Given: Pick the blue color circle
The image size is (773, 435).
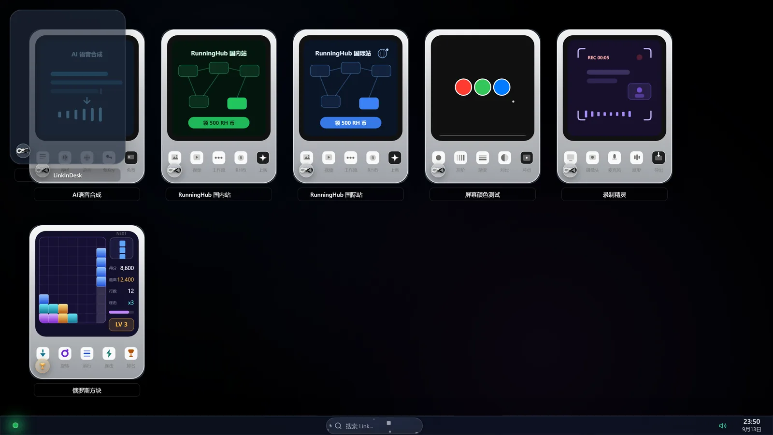Looking at the screenshot, I should pos(502,87).
